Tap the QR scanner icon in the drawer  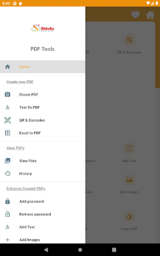pyautogui.click(x=7, y=120)
